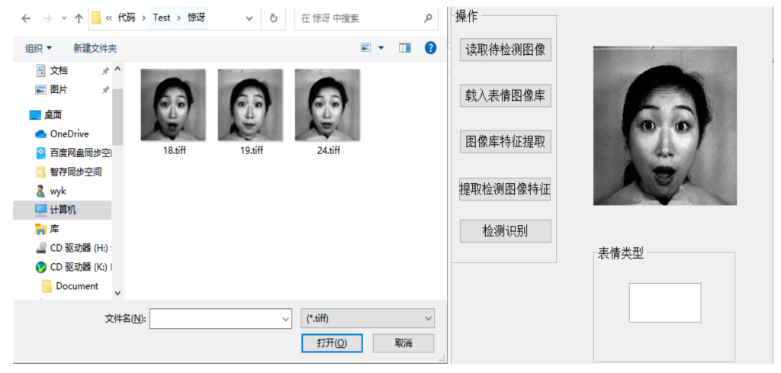Expand the 文件名 combo dropdown arrow
Image resolution: width=781 pixels, height=373 pixels.
pyautogui.click(x=286, y=319)
